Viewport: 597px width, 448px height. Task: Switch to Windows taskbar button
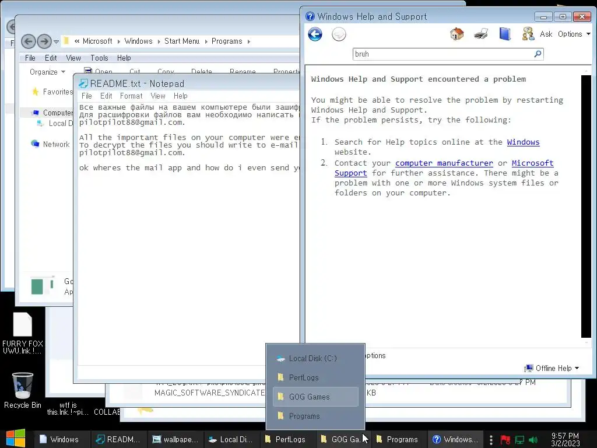click(x=62, y=439)
